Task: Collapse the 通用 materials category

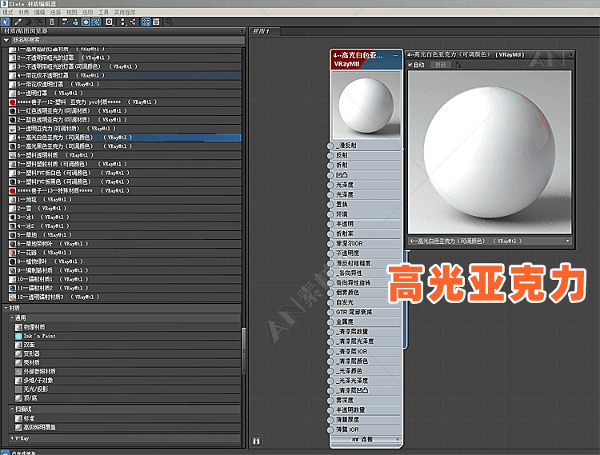Action: 13,317
